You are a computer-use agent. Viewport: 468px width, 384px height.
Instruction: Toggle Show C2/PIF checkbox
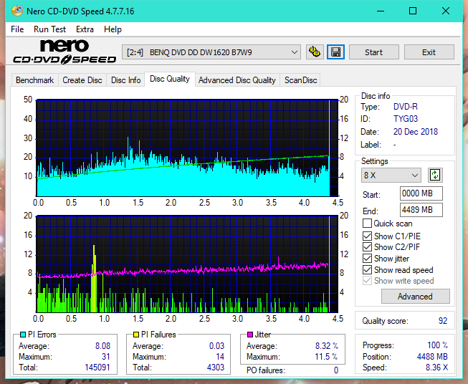click(367, 247)
